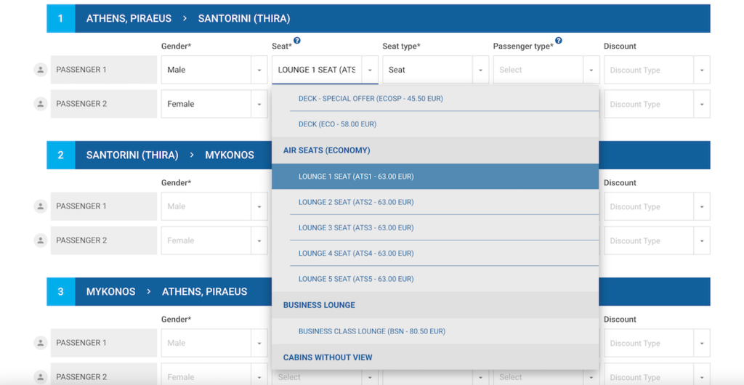Collapse the Seat dropdown showing LOUNGE 1 SEAT
Image resolution: width=744 pixels, height=385 pixels.
pyautogui.click(x=325, y=70)
